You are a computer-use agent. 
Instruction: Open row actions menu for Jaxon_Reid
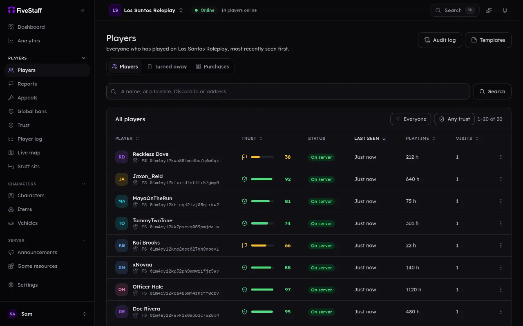[501, 179]
